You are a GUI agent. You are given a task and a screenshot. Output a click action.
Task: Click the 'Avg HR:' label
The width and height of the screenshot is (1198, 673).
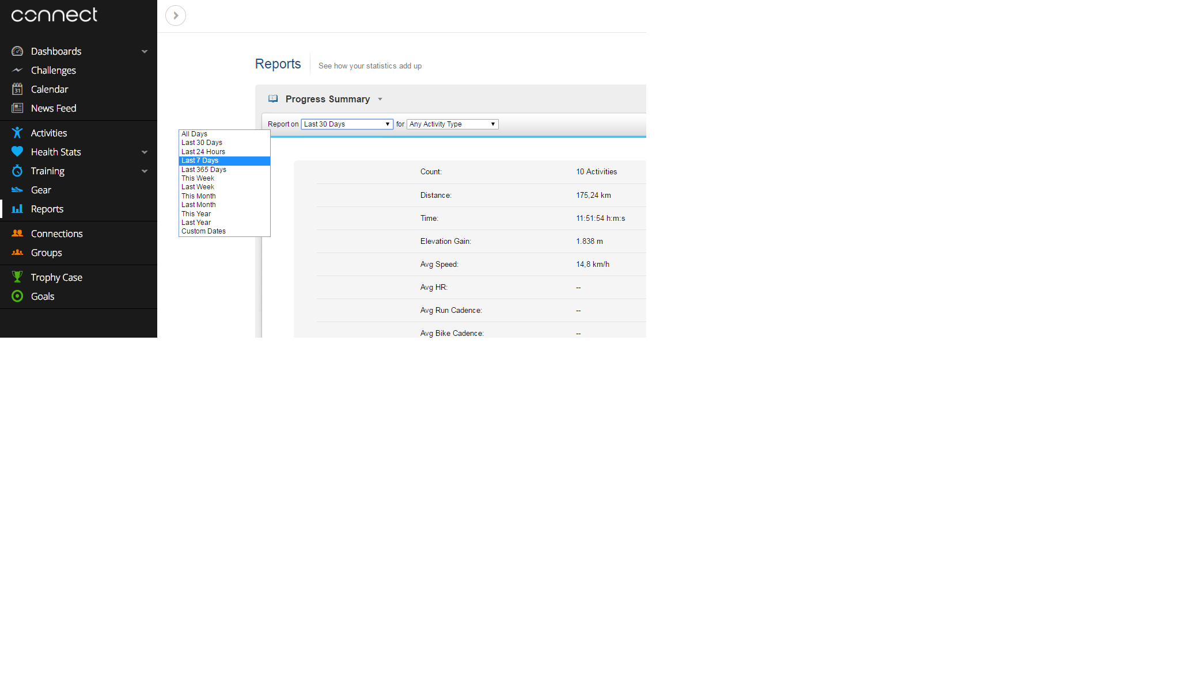[434, 288]
